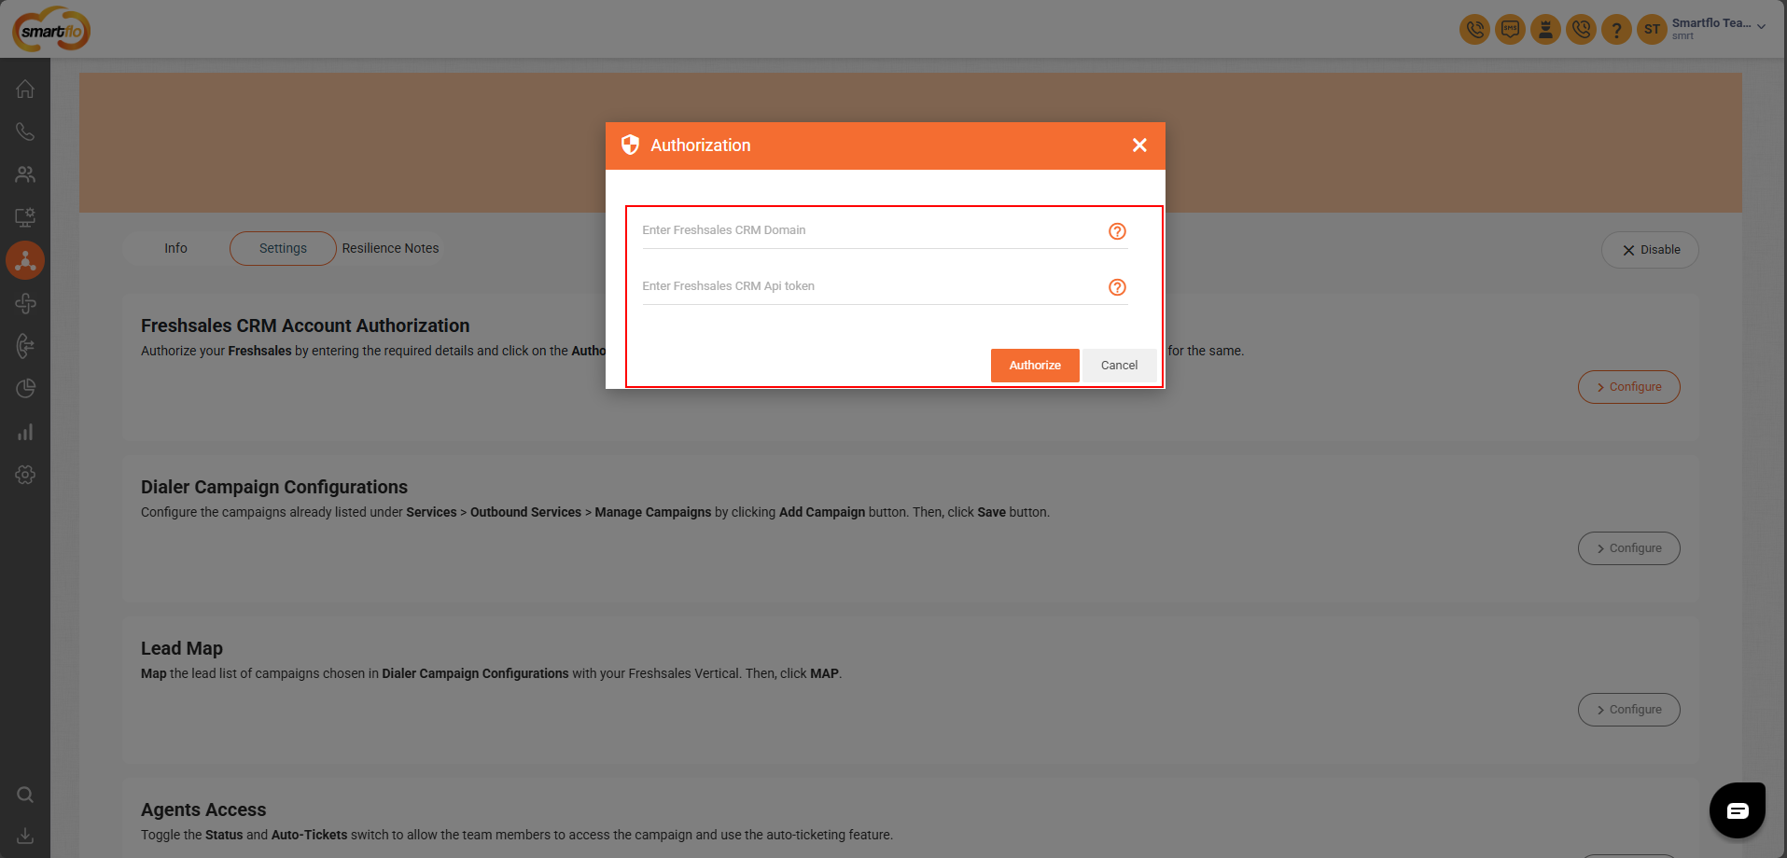Switch to the Info tab

(175, 248)
